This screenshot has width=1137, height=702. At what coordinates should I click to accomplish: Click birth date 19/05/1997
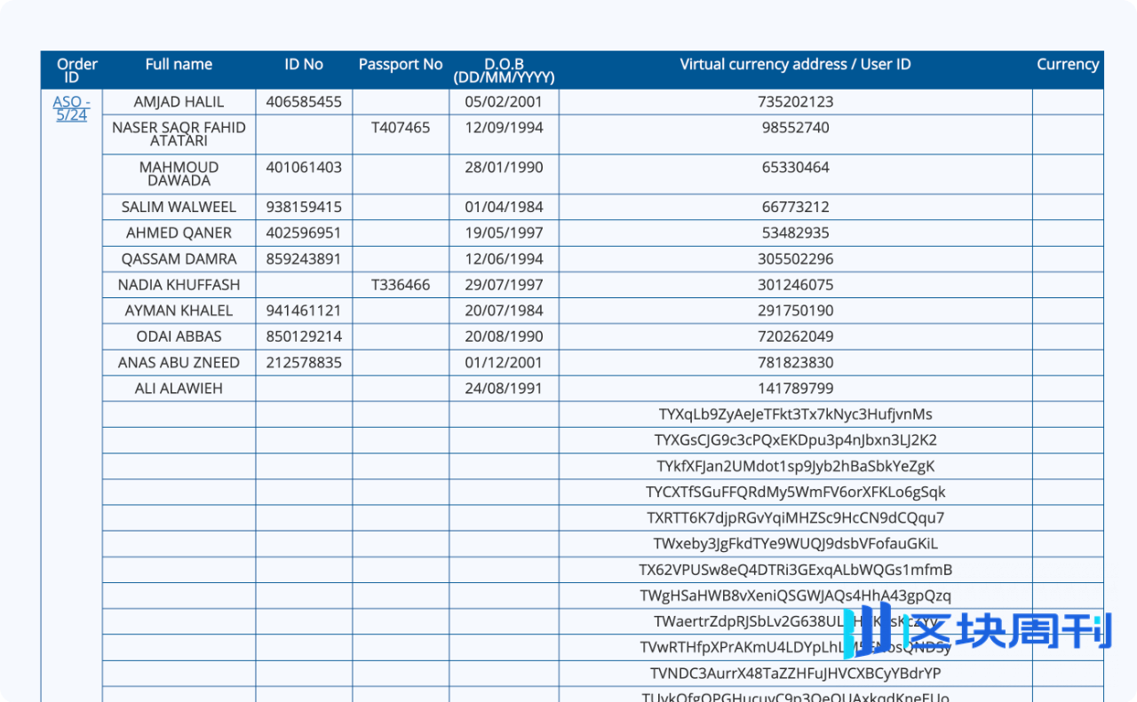tap(504, 233)
